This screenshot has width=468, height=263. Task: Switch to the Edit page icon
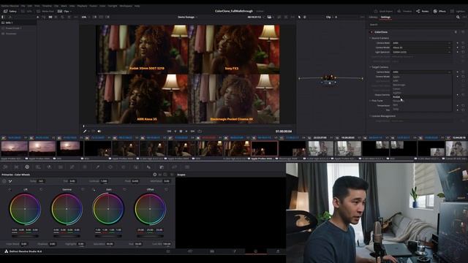[x=212, y=251]
